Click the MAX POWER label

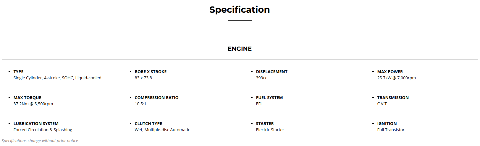coord(390,72)
